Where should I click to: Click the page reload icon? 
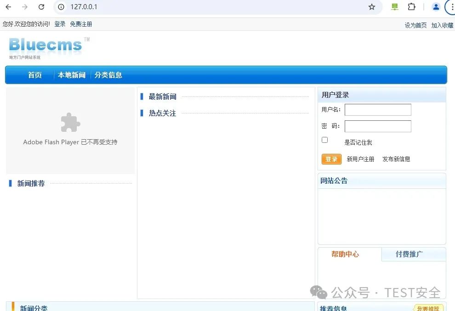pyautogui.click(x=41, y=7)
